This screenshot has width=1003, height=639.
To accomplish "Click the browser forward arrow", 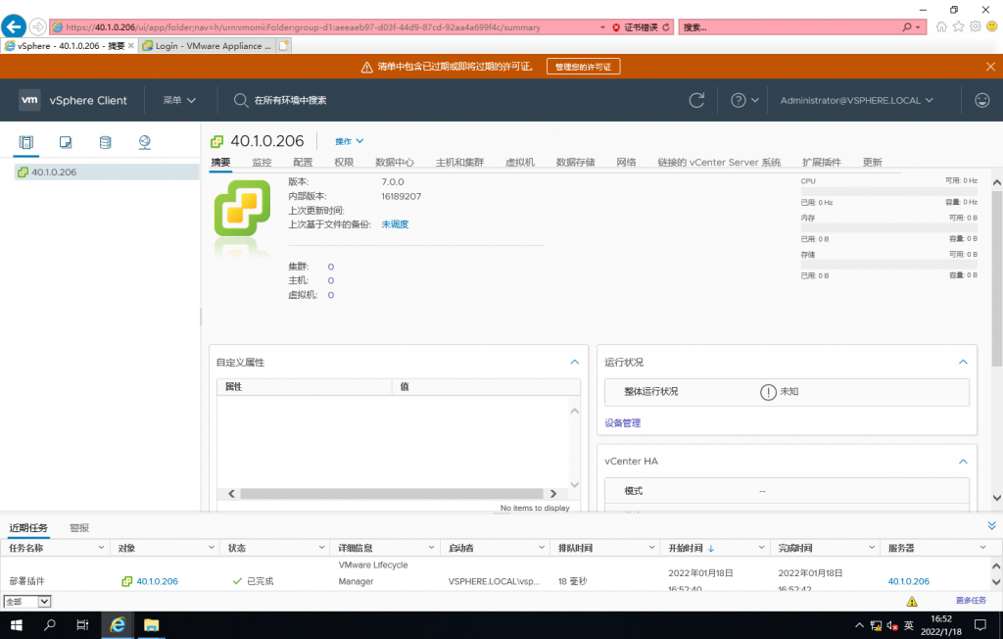I will click(38, 26).
